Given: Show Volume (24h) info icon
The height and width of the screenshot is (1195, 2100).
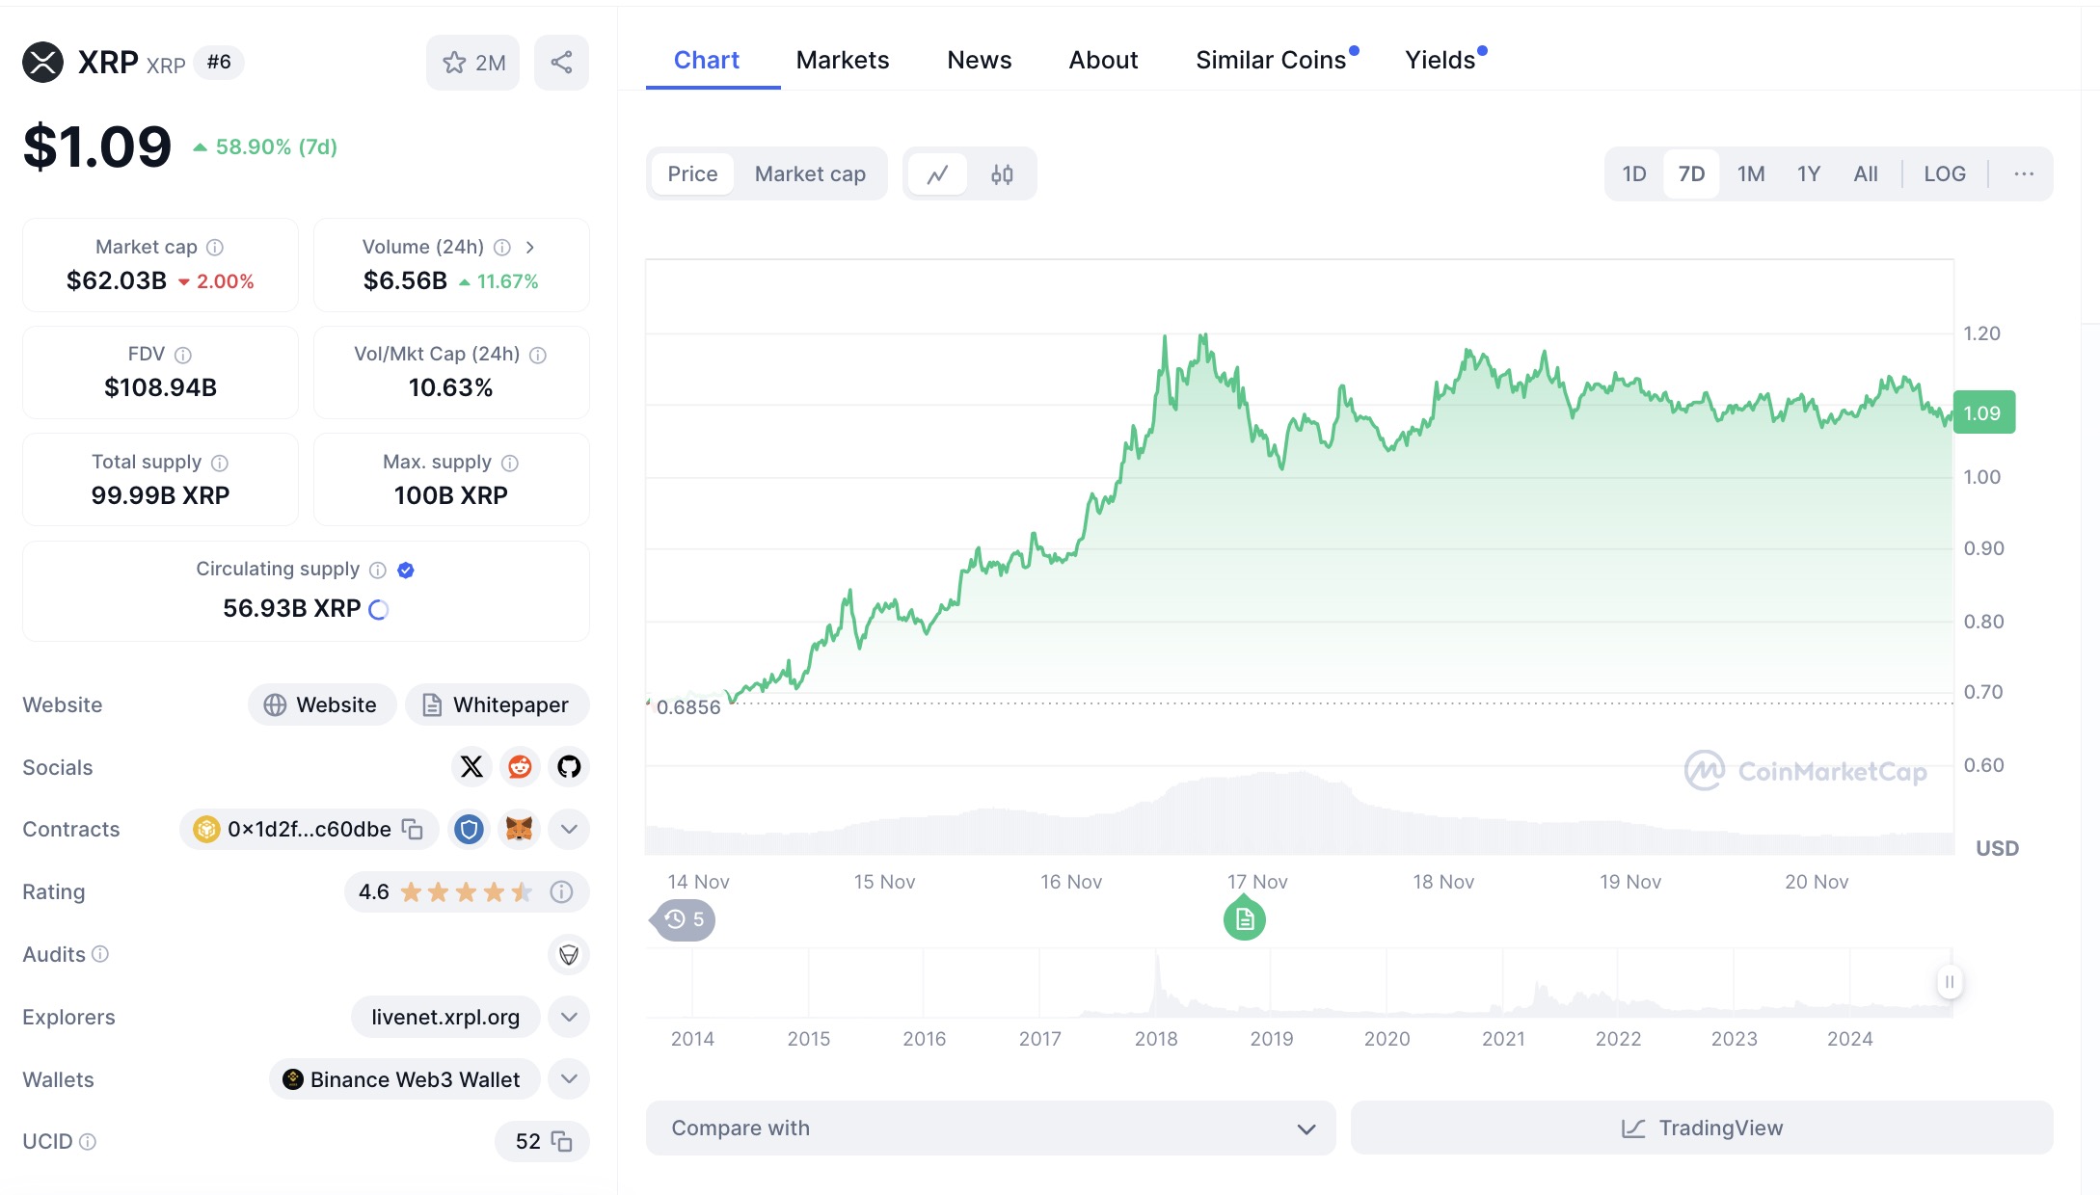Looking at the screenshot, I should pyautogui.click(x=502, y=248).
